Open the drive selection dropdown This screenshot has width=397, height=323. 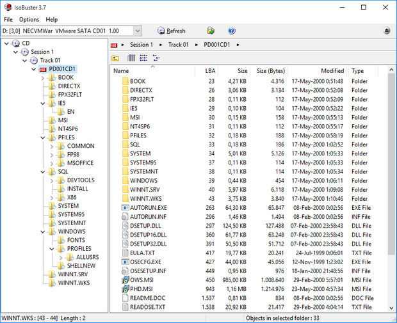(138, 31)
